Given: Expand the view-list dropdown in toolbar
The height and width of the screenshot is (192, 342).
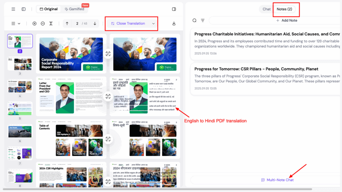Looking at the screenshot, I should point(16,23).
